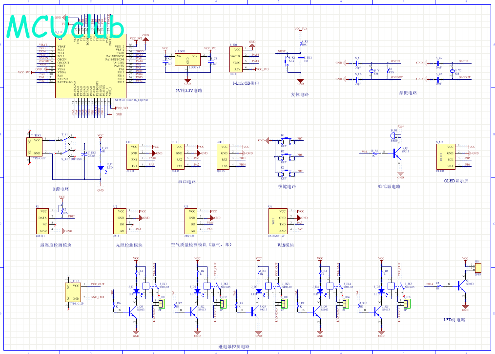Image resolution: width=495 pixels, height=354 pixels.
Task: Select the J_D4 relay indicator LED
Action: pos(320,291)
